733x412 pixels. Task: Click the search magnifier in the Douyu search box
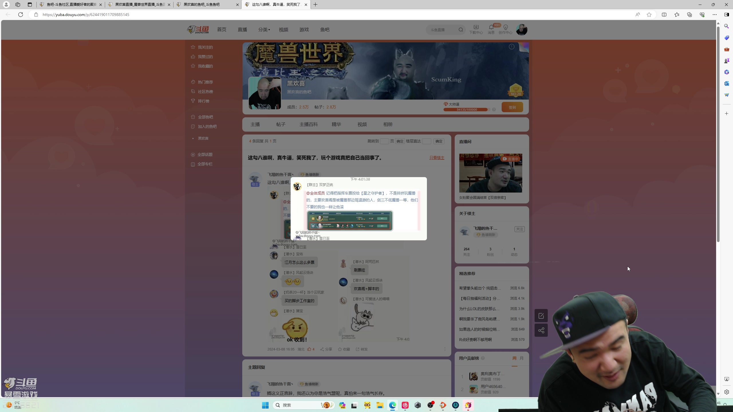(461, 30)
